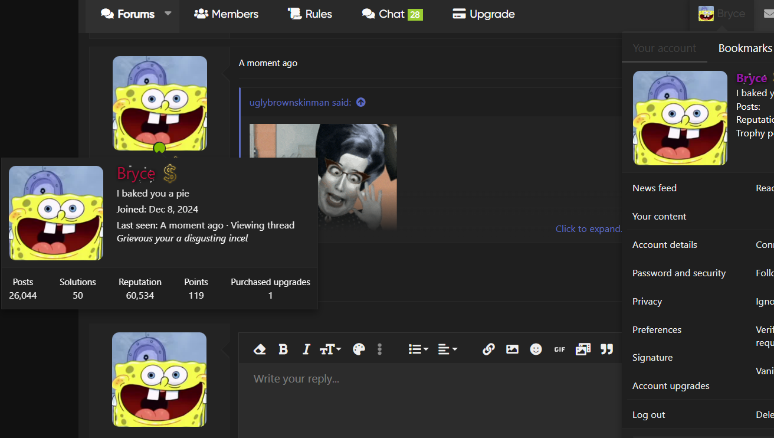Click the GIF button in editor toolbar
The image size is (774, 438).
[559, 349]
